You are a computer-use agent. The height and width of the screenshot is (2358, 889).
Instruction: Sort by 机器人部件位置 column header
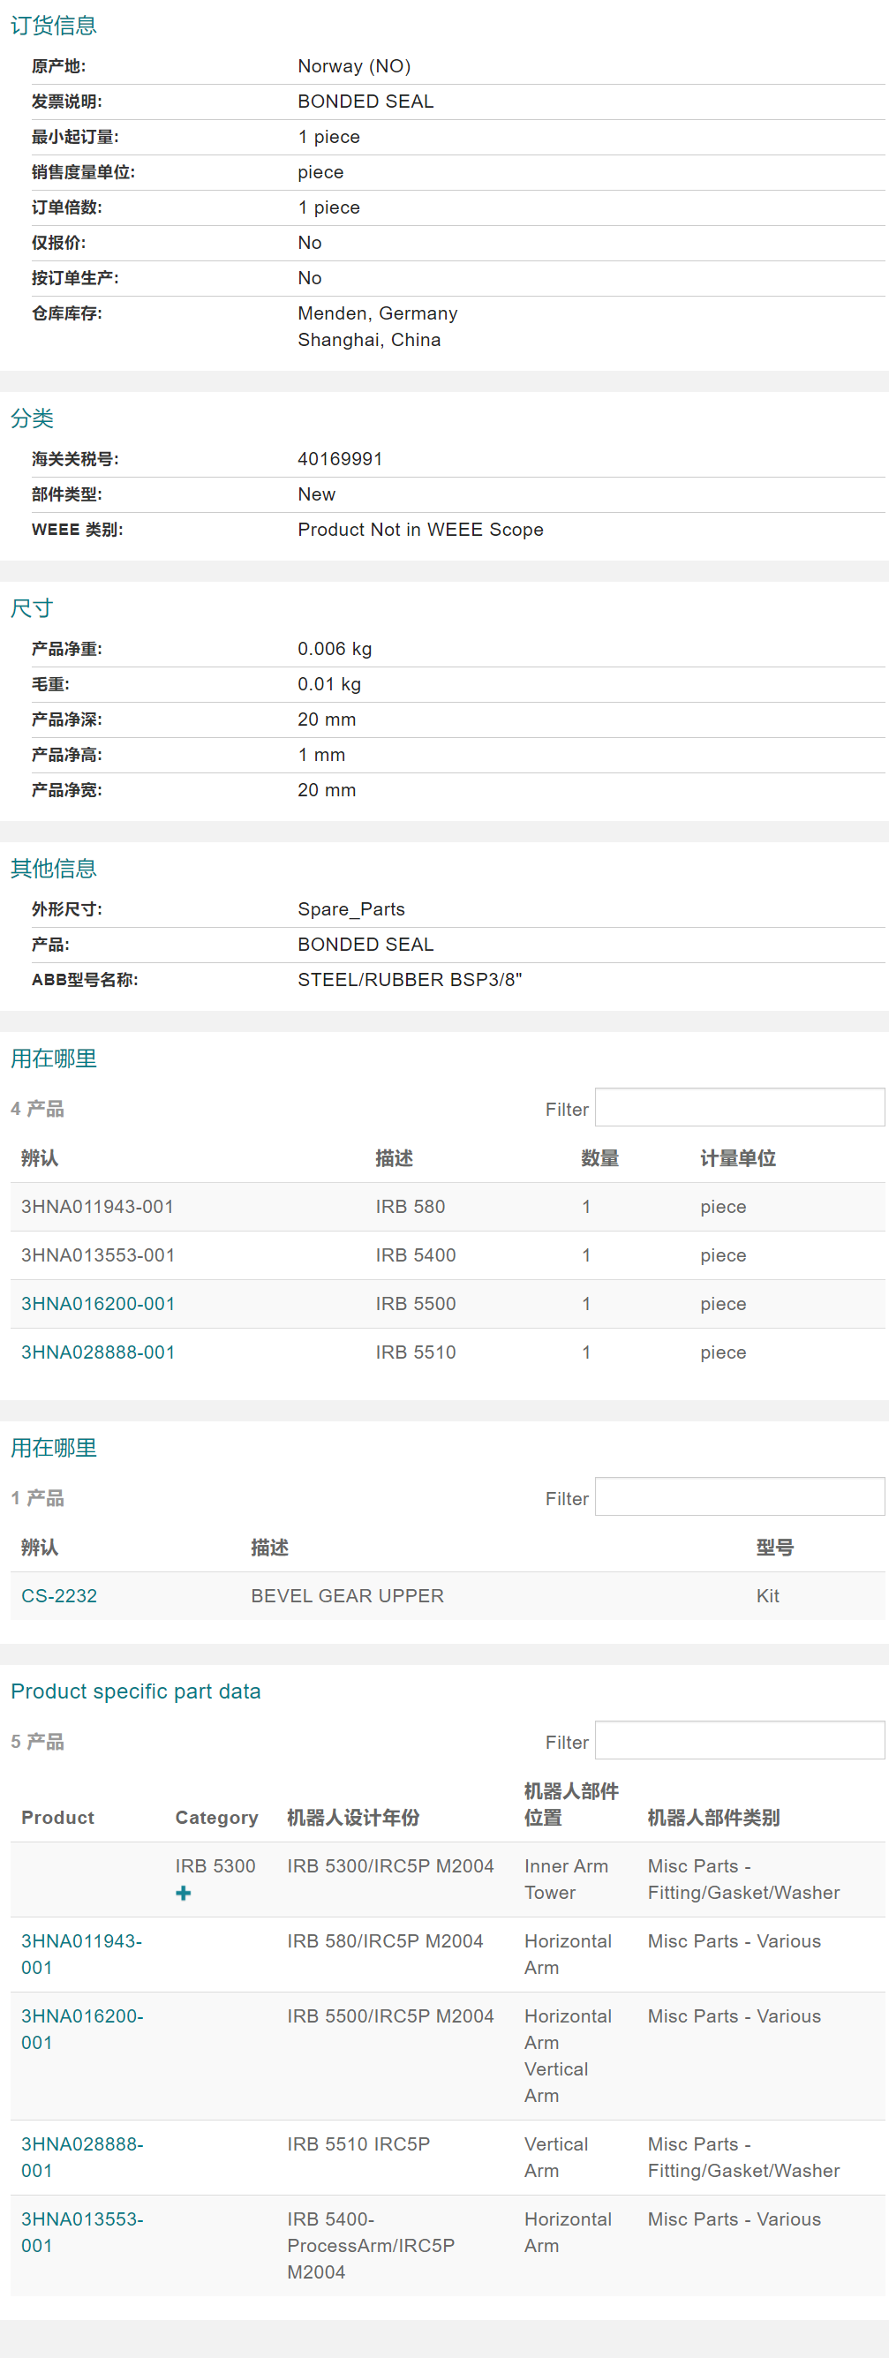(571, 1804)
